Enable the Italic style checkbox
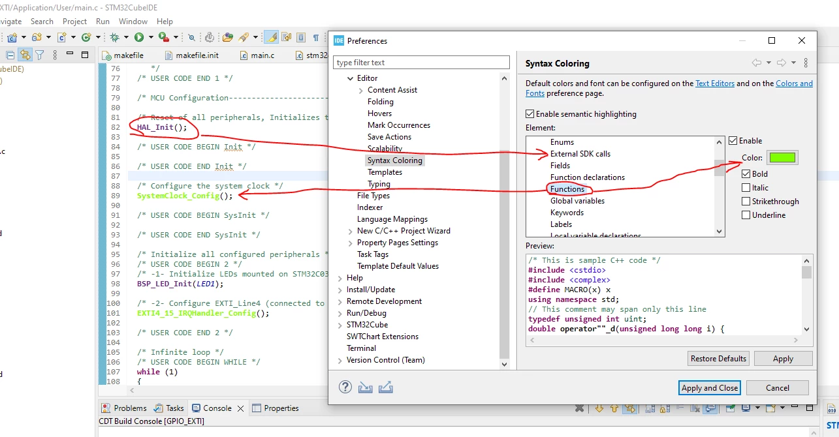The height and width of the screenshot is (437, 839). 746,188
